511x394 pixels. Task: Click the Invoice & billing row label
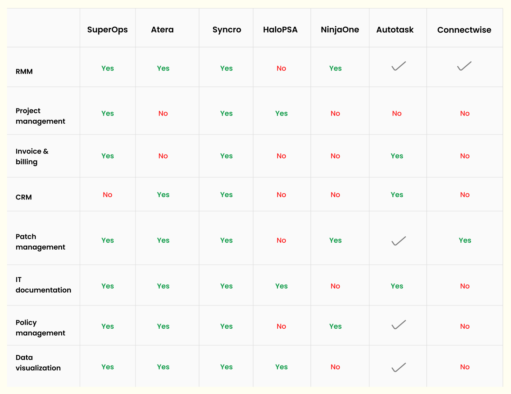pyautogui.click(x=32, y=156)
